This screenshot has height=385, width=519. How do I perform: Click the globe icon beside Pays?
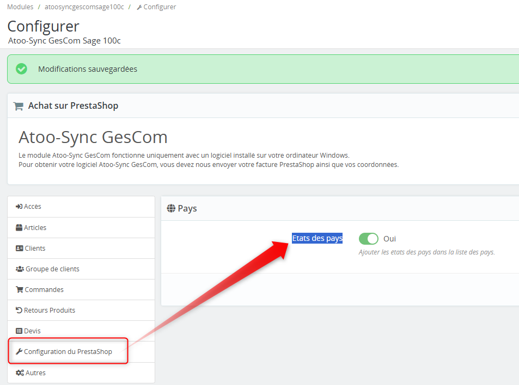171,208
